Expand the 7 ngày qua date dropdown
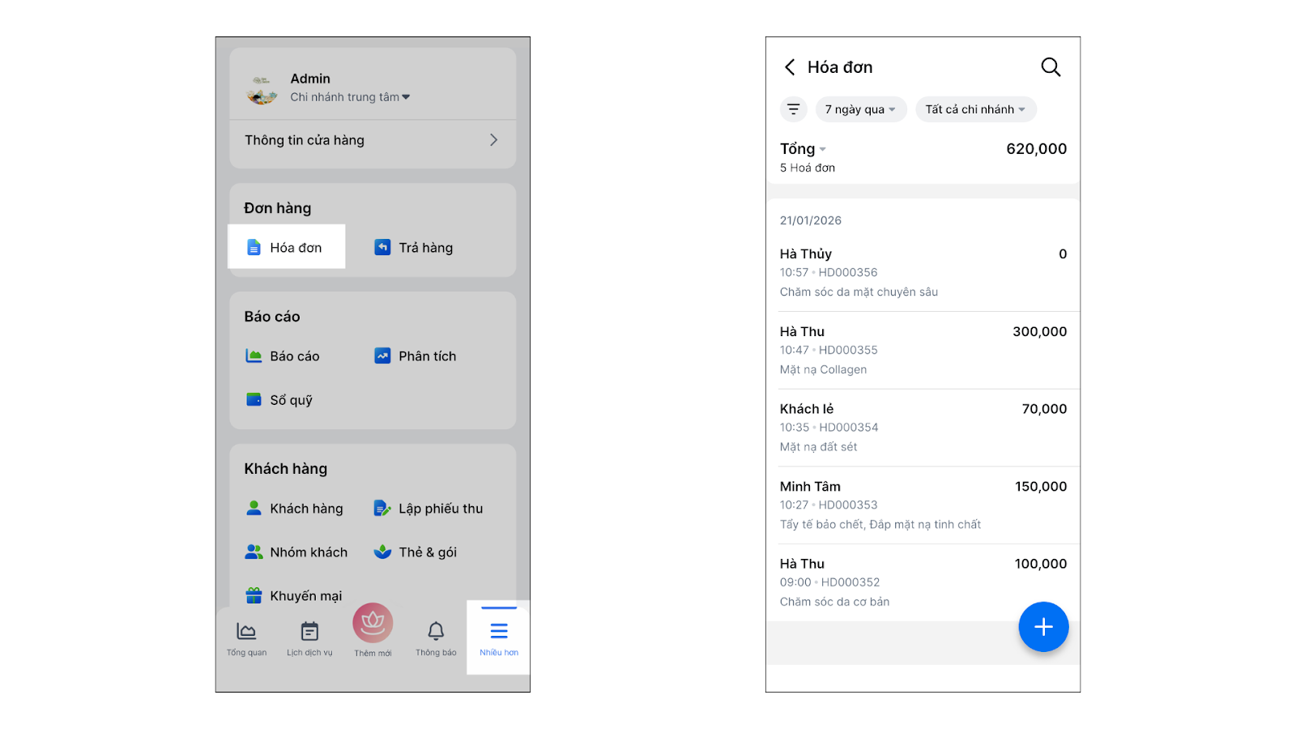This screenshot has width=1296, height=729. click(x=860, y=109)
